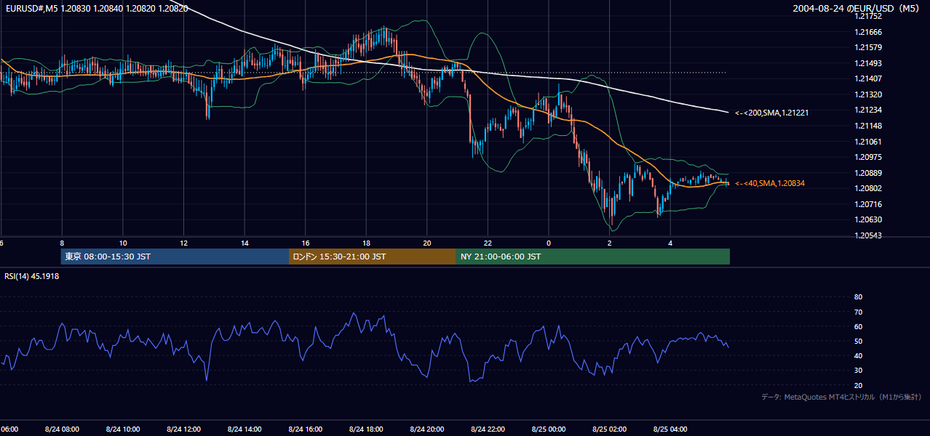The height and width of the screenshot is (436, 930).
Task: Click the 8/24 18:00 bottom time label
Action: [x=366, y=429]
